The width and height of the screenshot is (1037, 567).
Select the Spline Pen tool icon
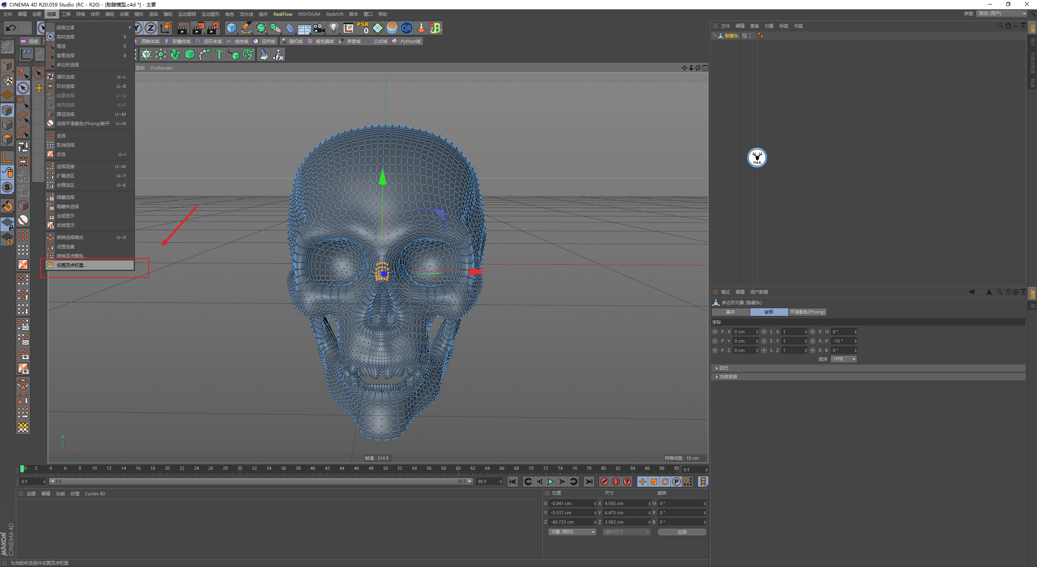[246, 28]
